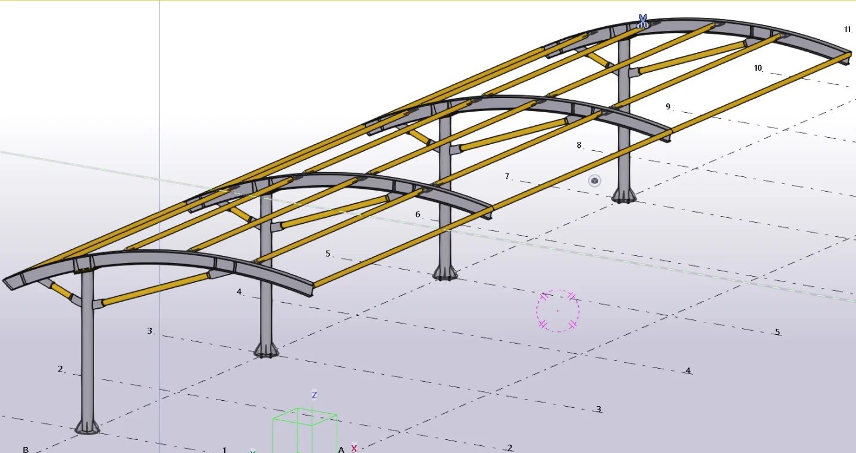
Task: Click grid label 11
Action: point(848,29)
